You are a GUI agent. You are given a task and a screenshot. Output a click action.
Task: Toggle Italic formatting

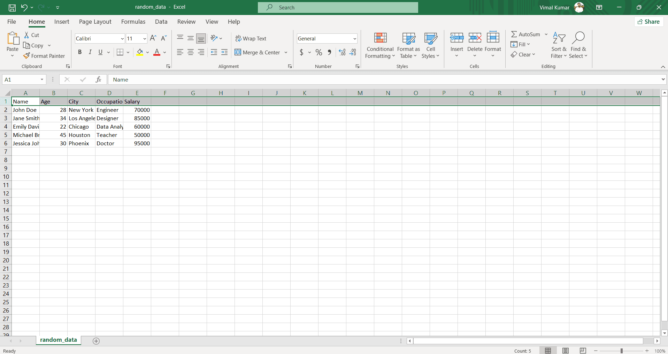point(90,52)
